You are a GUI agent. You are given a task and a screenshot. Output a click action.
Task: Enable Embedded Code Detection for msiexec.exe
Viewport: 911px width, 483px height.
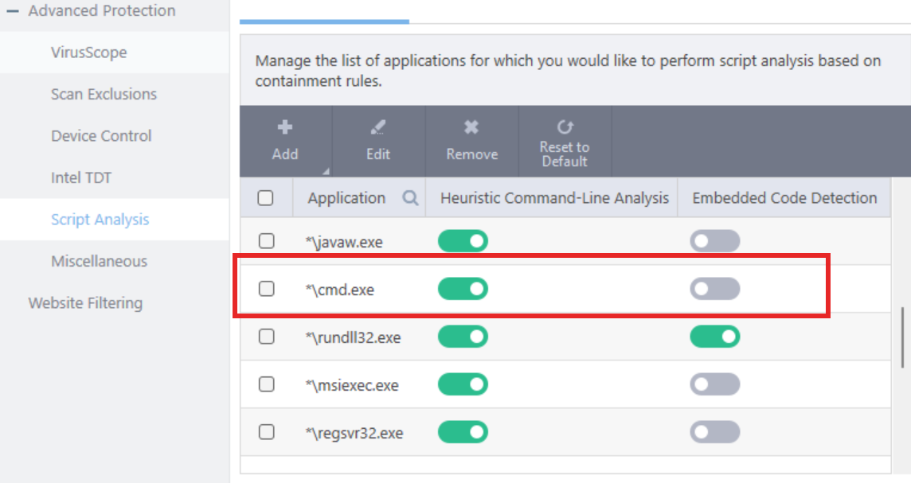tap(714, 385)
